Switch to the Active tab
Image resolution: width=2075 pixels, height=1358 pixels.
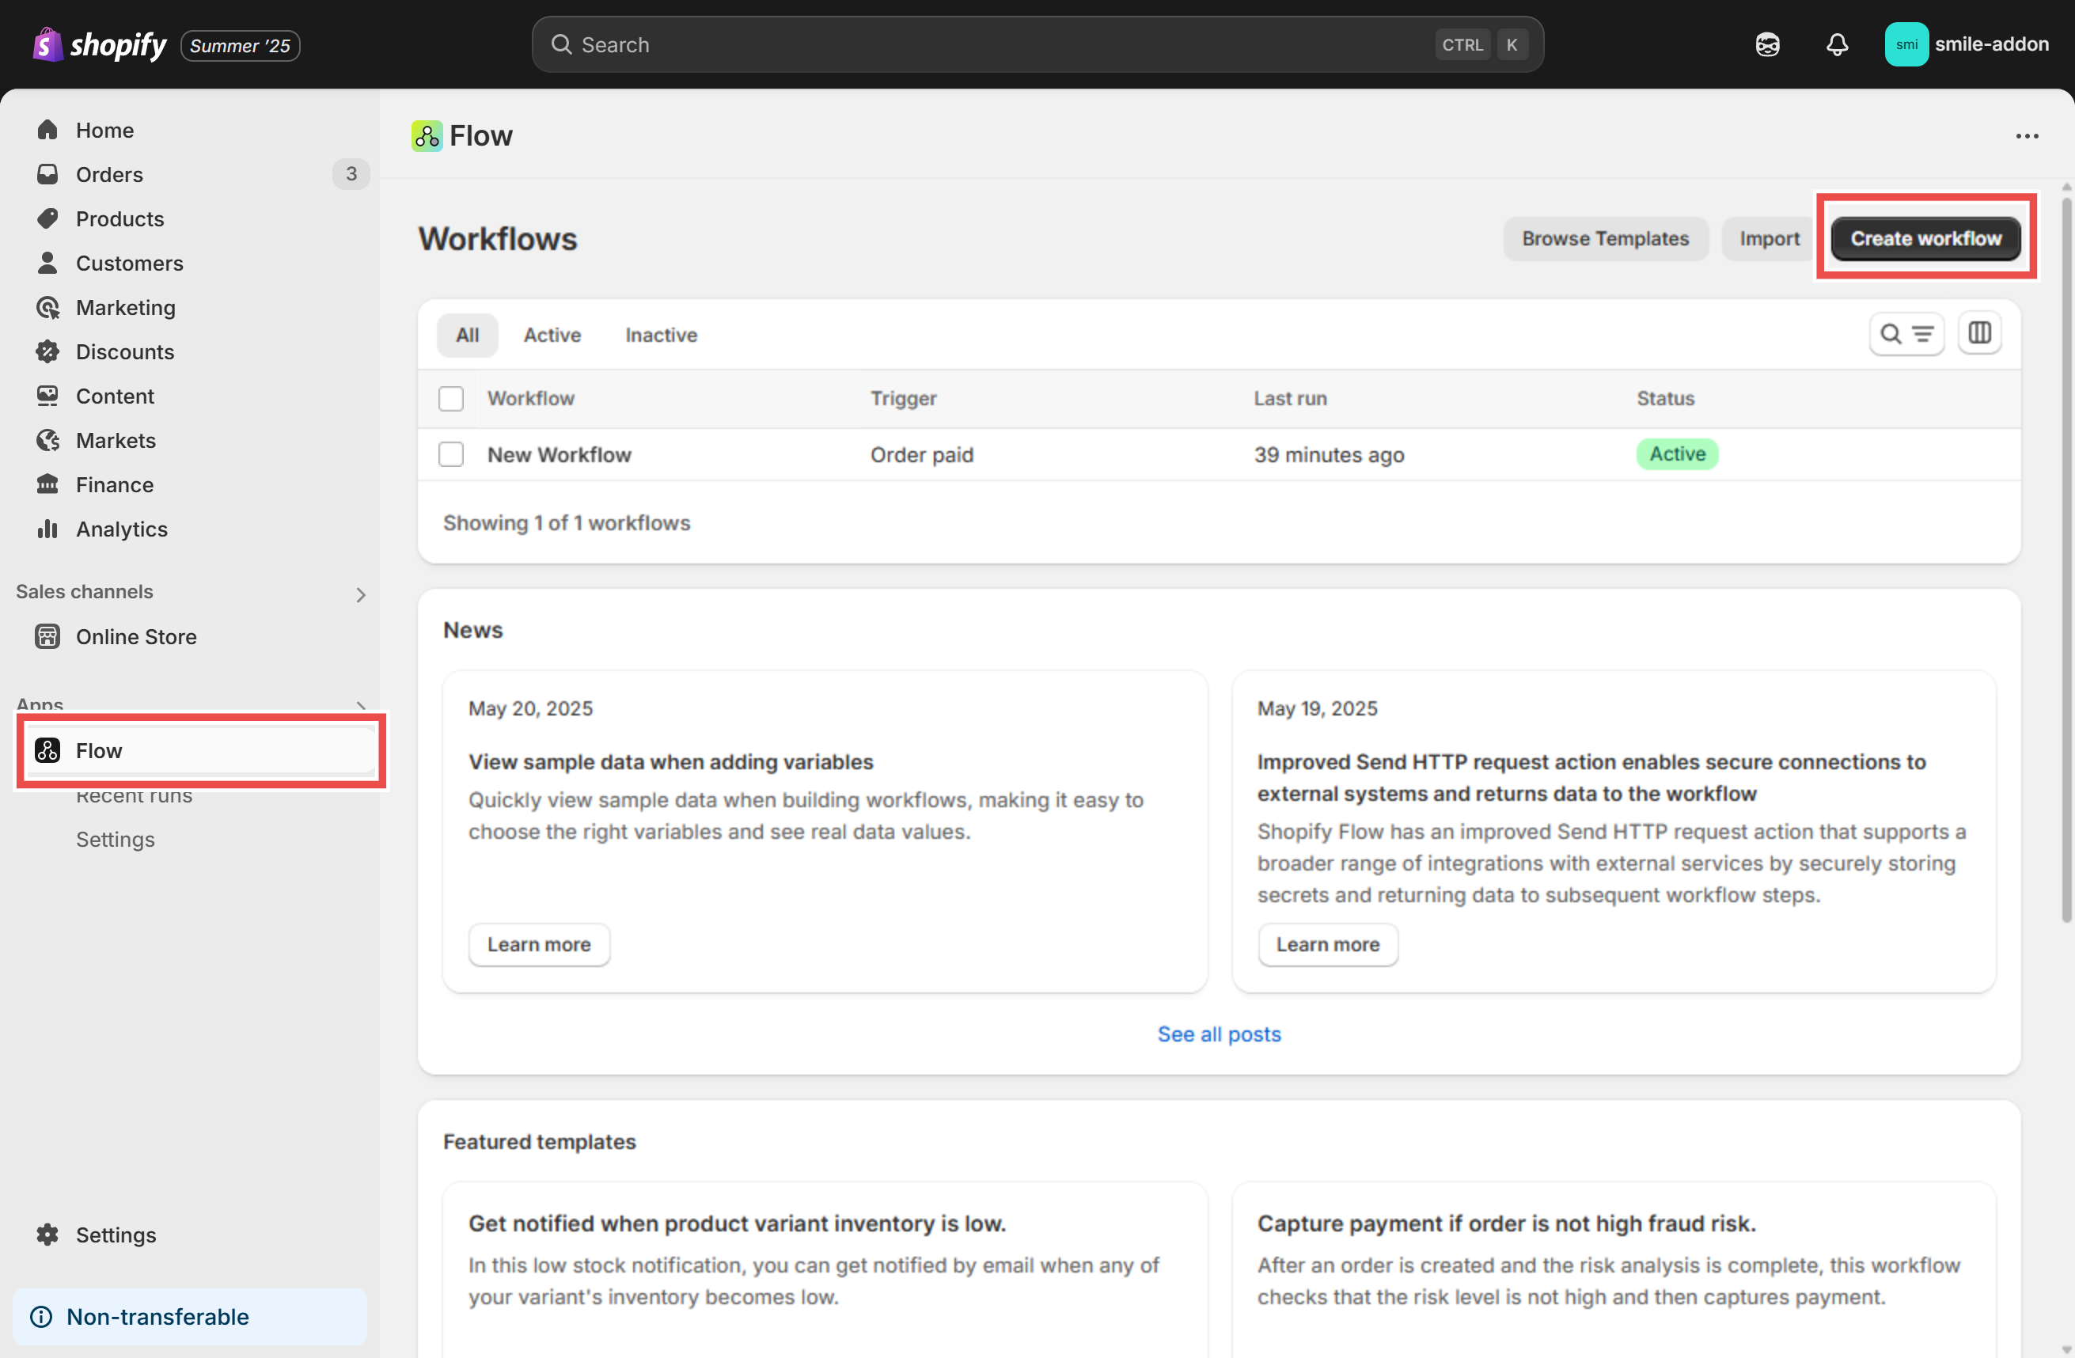click(552, 335)
